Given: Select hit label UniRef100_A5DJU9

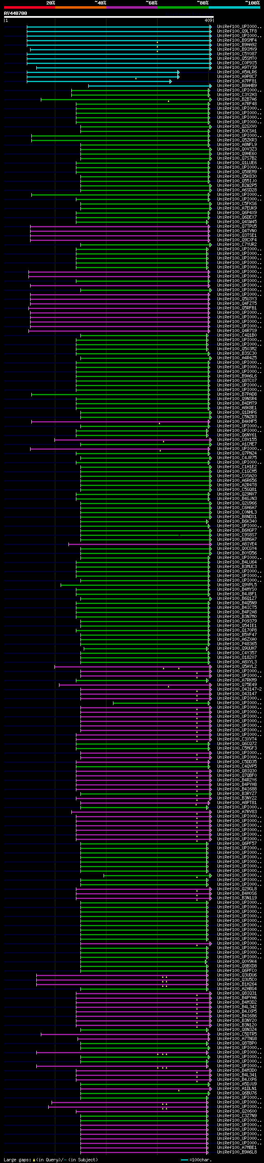Looking at the screenshot, I should 237,1083.
